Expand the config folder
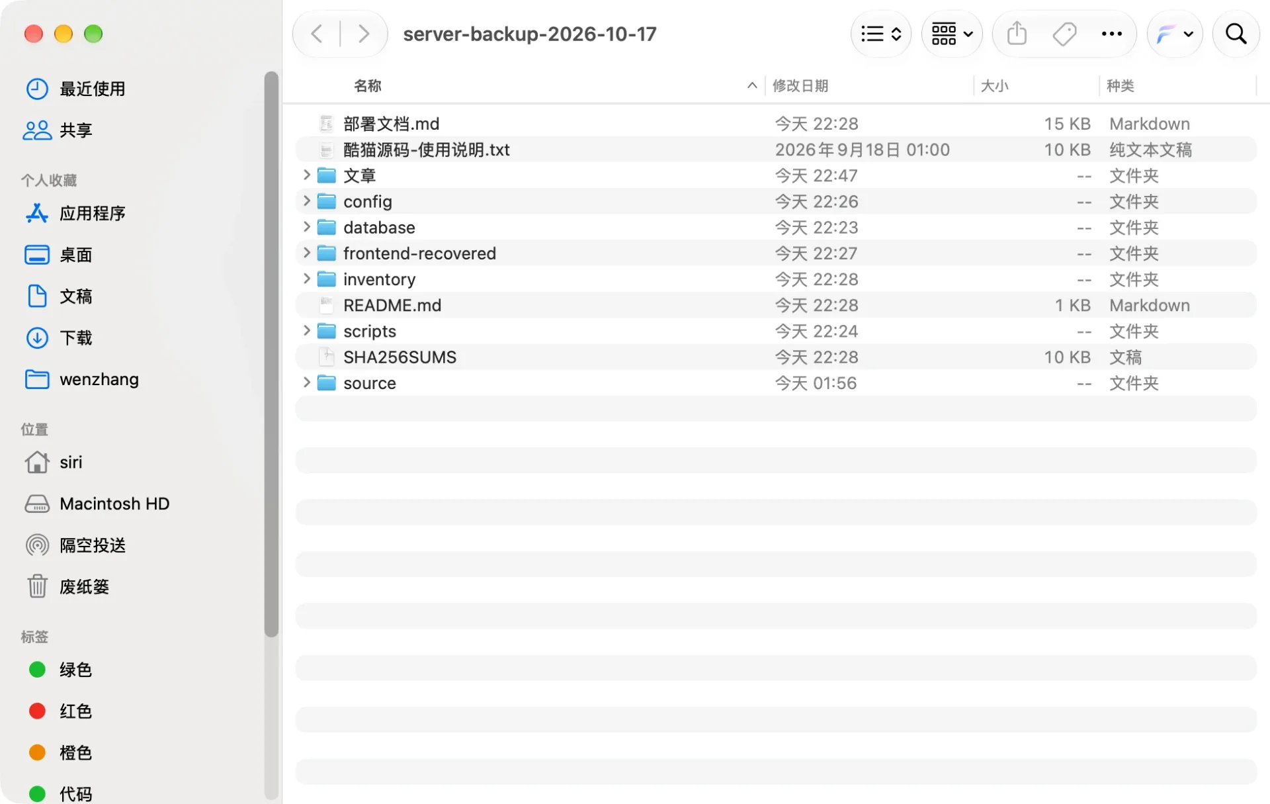 (306, 201)
